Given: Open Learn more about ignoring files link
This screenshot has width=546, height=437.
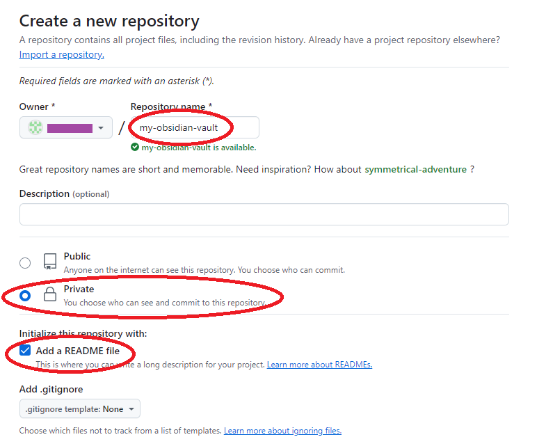Looking at the screenshot, I should point(282,431).
